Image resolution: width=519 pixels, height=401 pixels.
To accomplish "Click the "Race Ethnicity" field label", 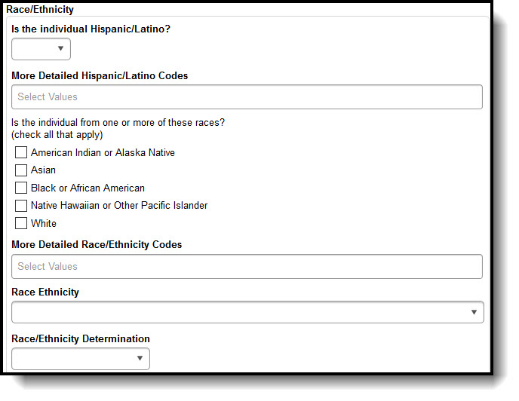I will tap(45, 292).
